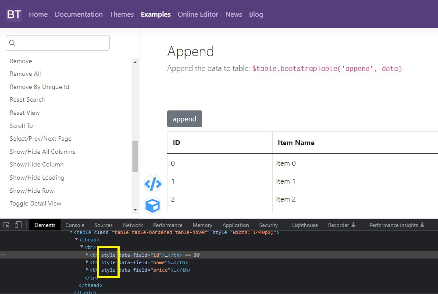Screen dimensions: 438x294
Task: Open the view source code icon
Action: click(153, 184)
